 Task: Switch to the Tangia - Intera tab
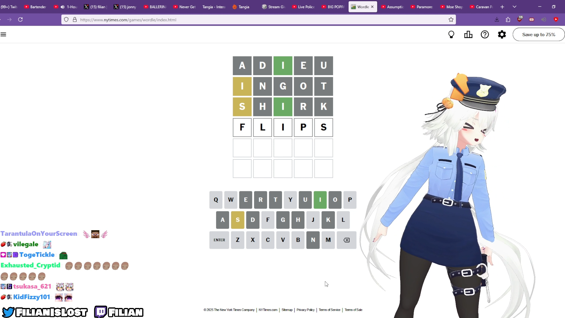pyautogui.click(x=214, y=7)
